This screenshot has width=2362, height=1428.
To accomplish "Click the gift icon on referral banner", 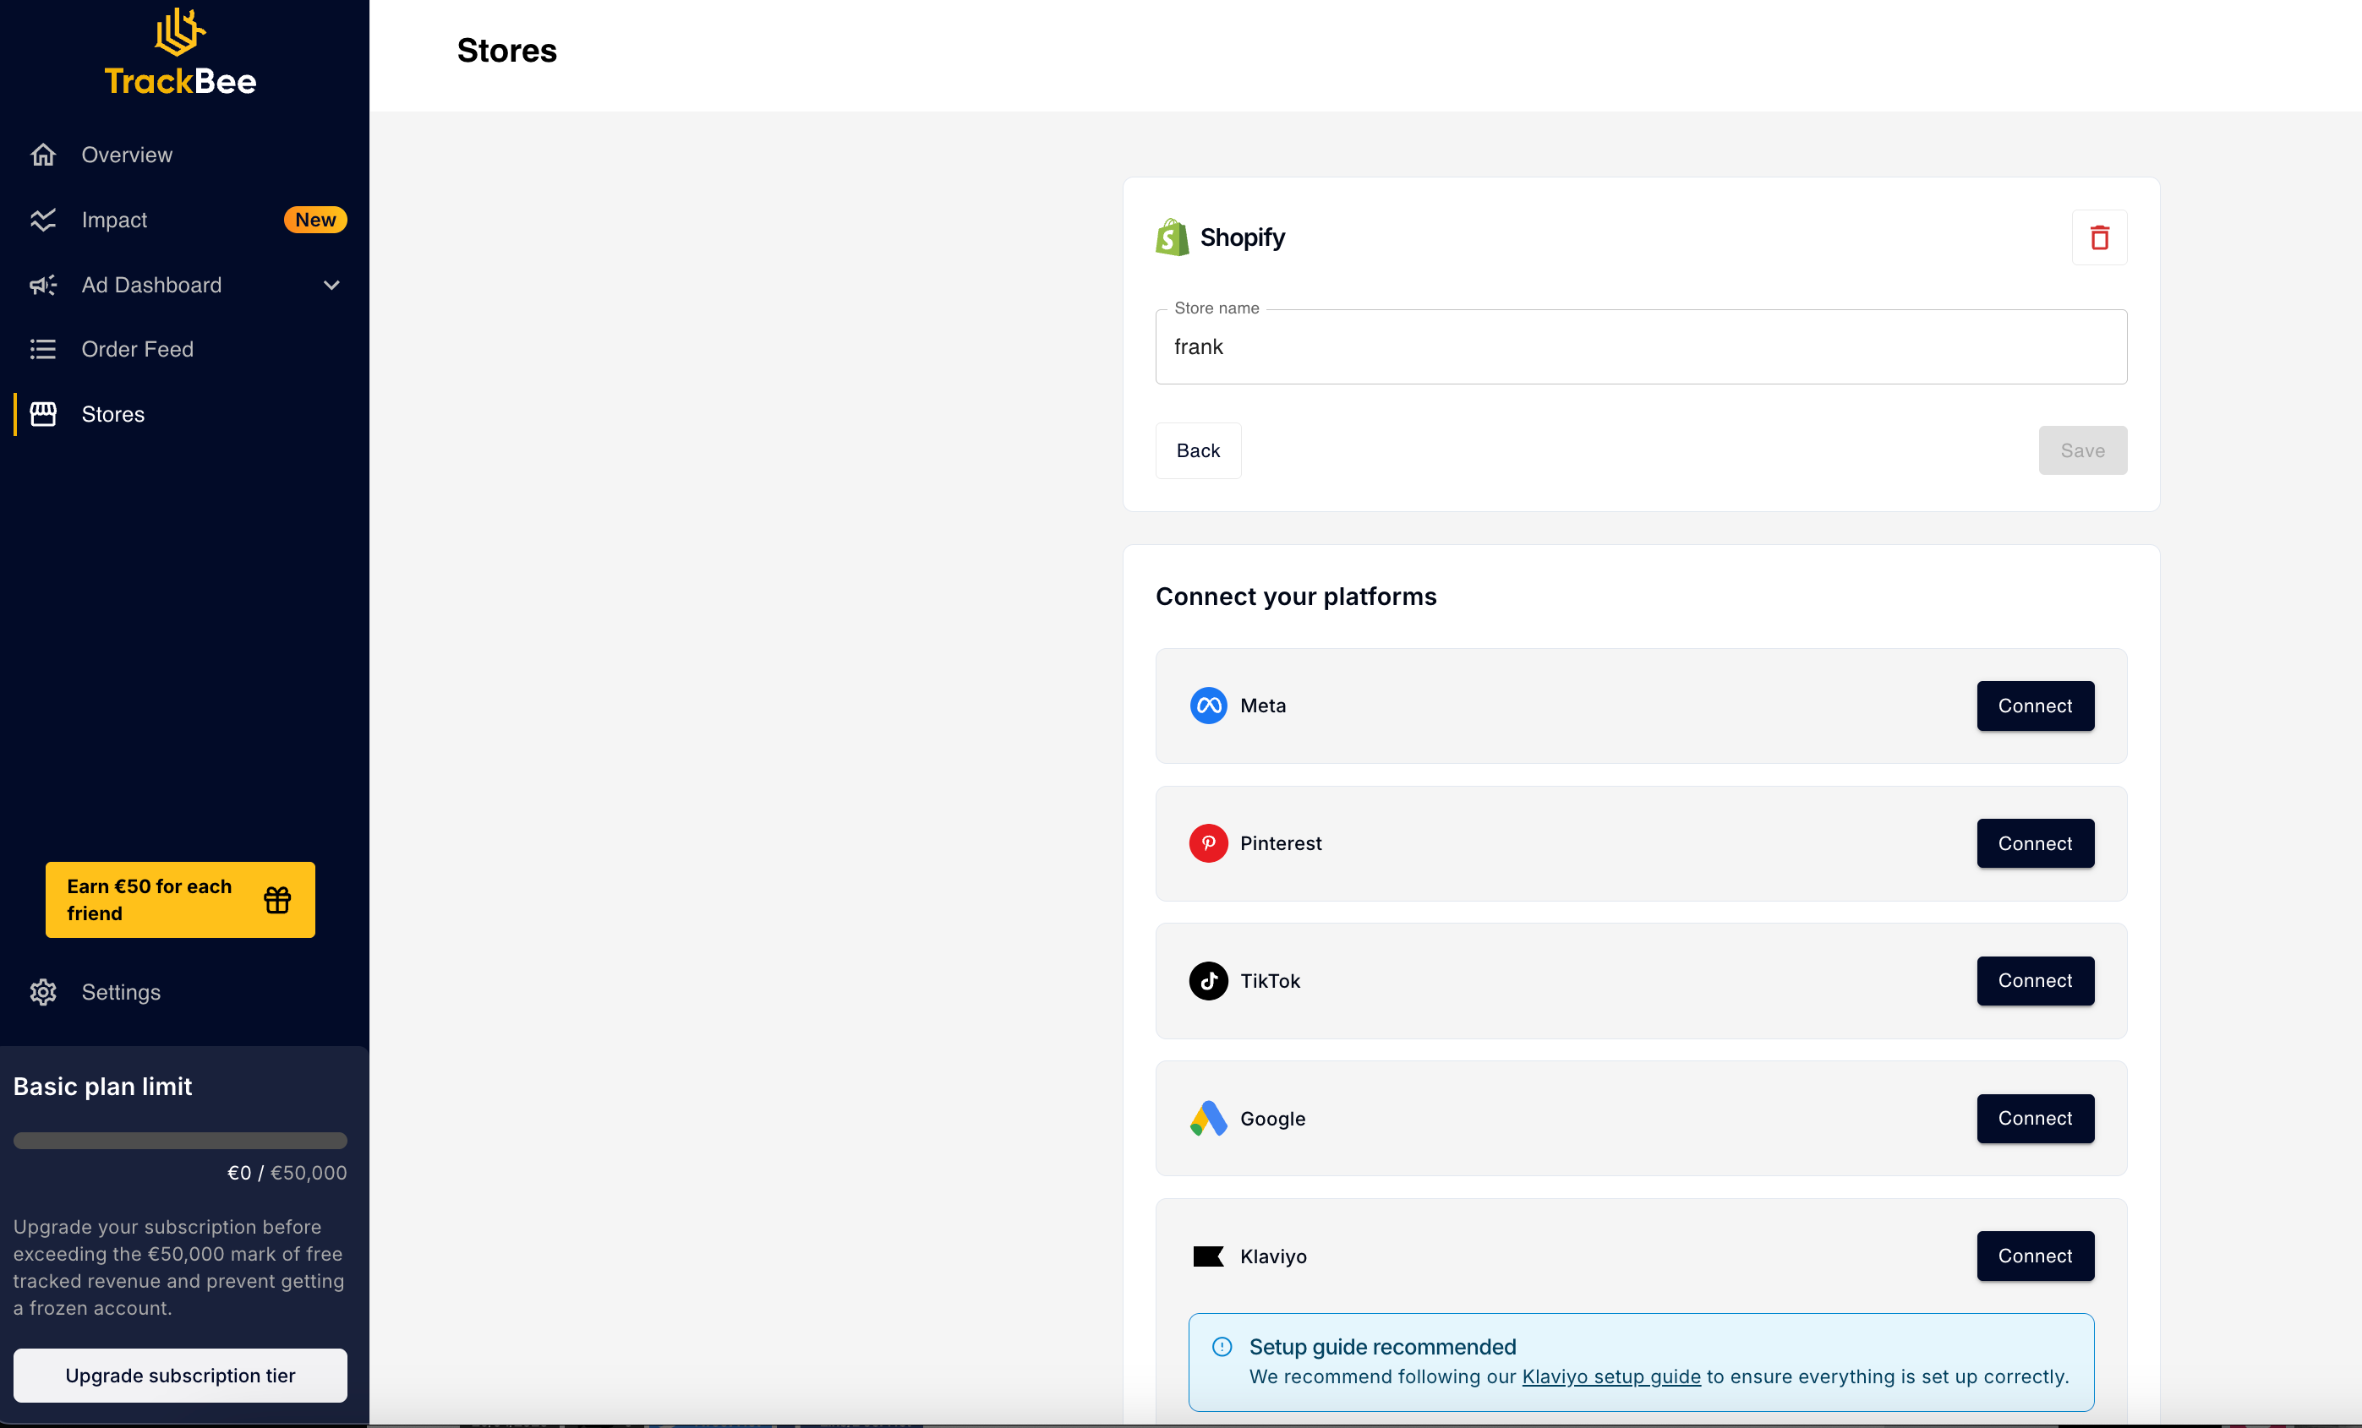I will pyautogui.click(x=277, y=900).
